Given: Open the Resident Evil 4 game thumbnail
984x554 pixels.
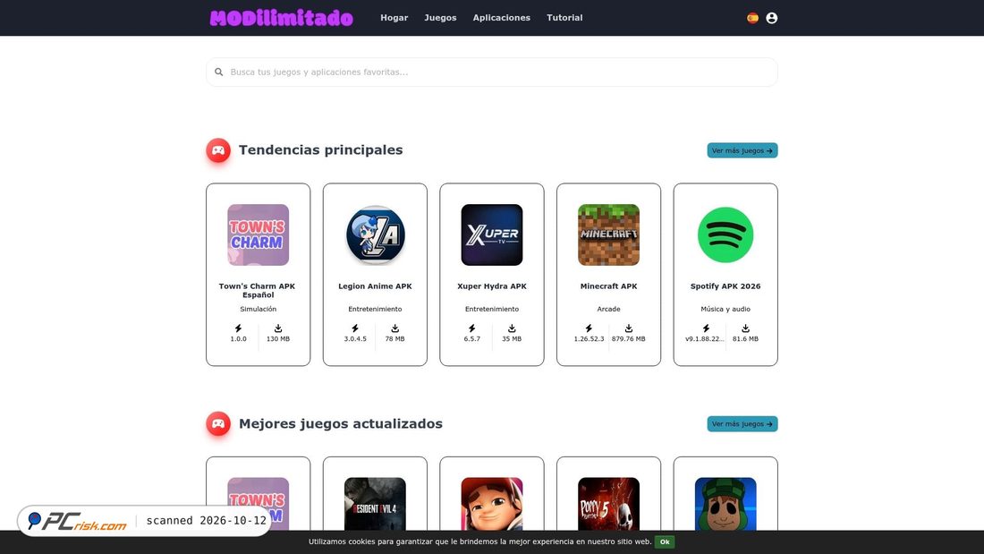Looking at the screenshot, I should click(376, 504).
